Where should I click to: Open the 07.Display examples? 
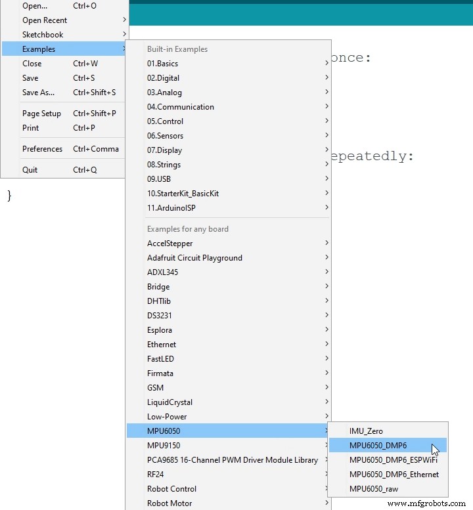coord(229,150)
